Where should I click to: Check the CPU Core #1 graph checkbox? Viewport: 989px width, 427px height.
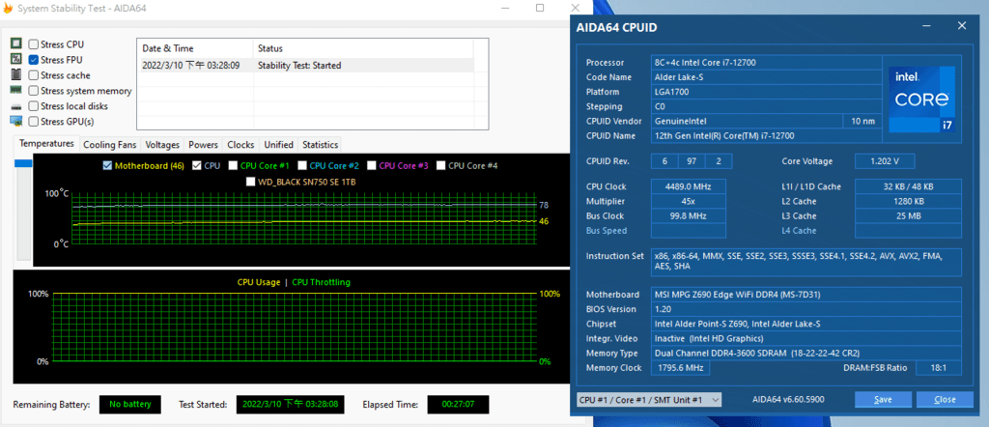[233, 166]
